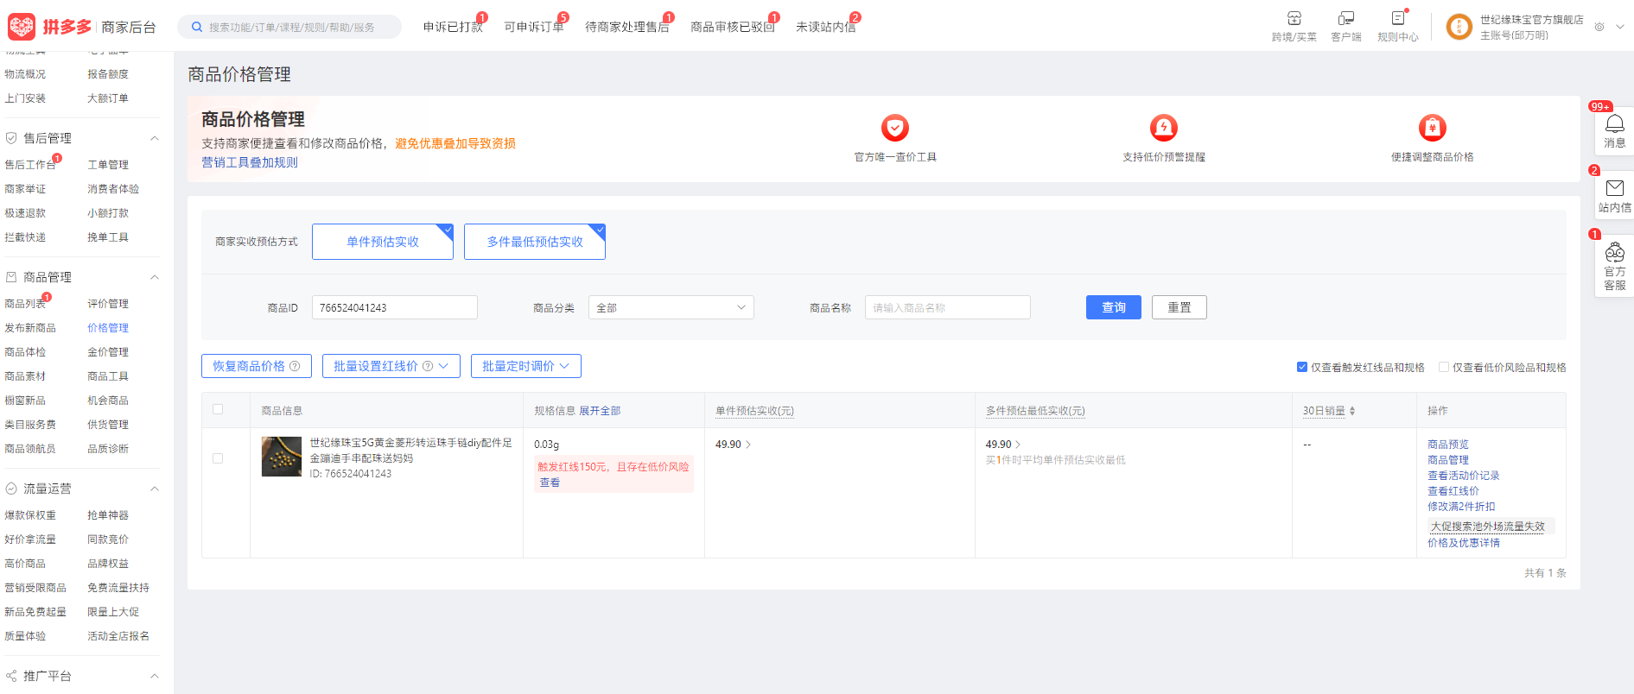
Task: Open 站内信 envelope icon
Action: [x=1614, y=189]
